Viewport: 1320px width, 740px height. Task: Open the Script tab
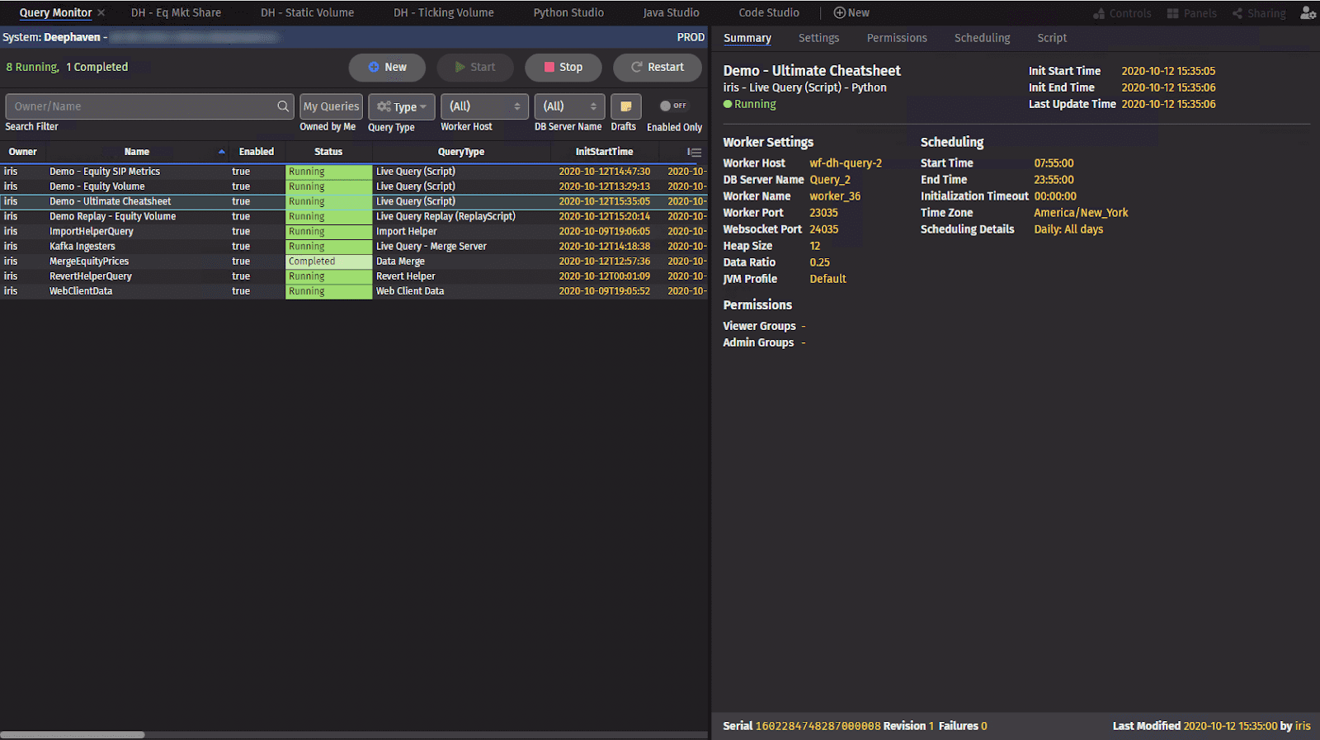1052,38
